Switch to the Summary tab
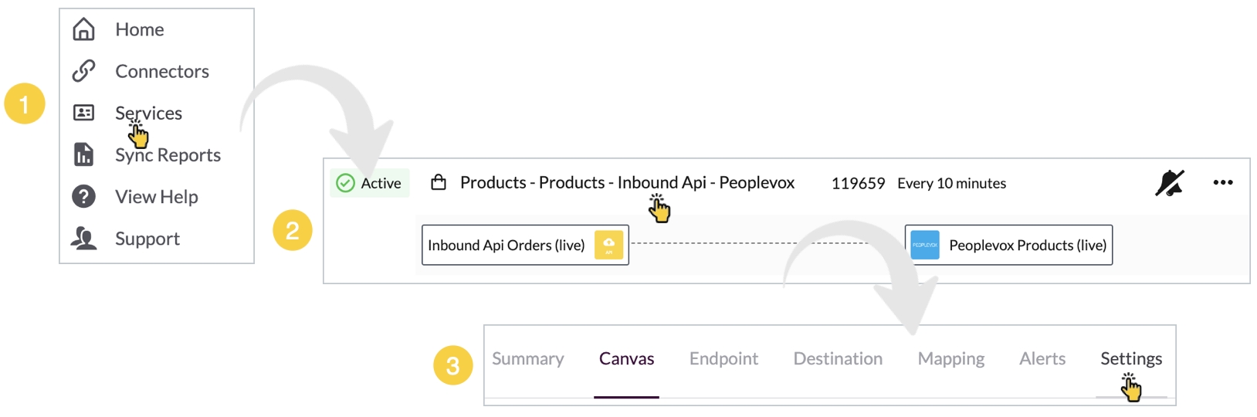The image size is (1257, 417). (x=528, y=359)
